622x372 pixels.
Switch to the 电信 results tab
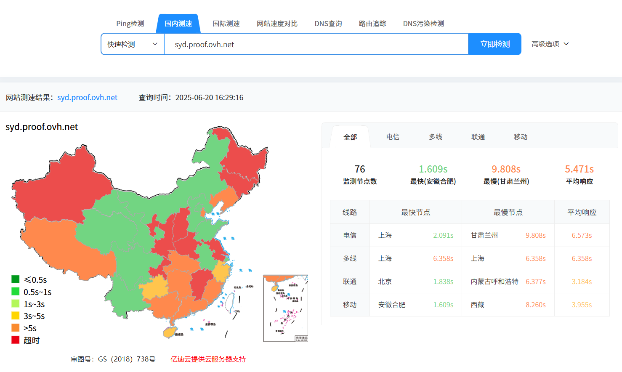(393, 137)
